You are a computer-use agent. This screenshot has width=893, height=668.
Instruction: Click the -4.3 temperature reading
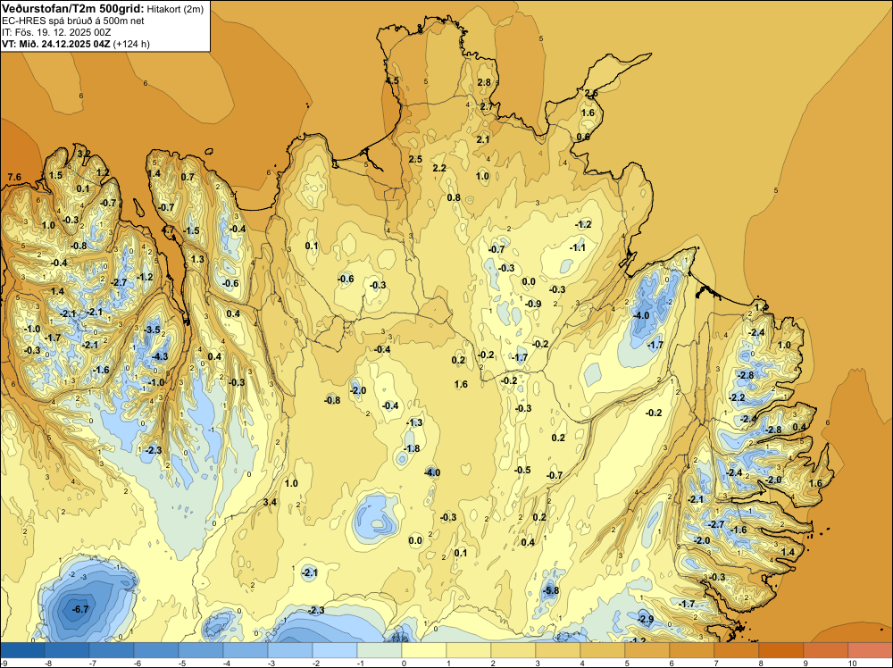pos(160,356)
